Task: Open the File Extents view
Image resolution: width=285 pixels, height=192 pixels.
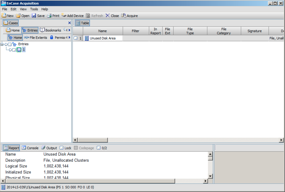Action: point(35,37)
